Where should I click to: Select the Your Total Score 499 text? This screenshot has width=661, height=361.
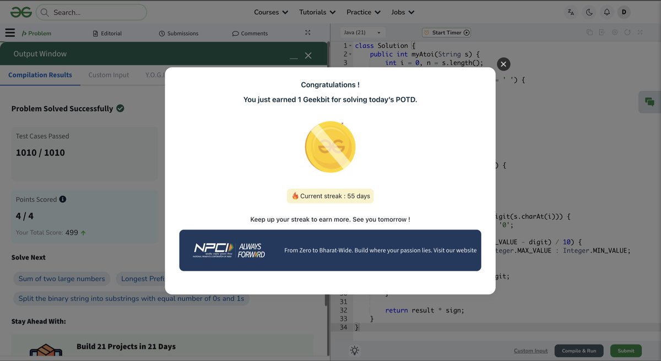tap(51, 232)
